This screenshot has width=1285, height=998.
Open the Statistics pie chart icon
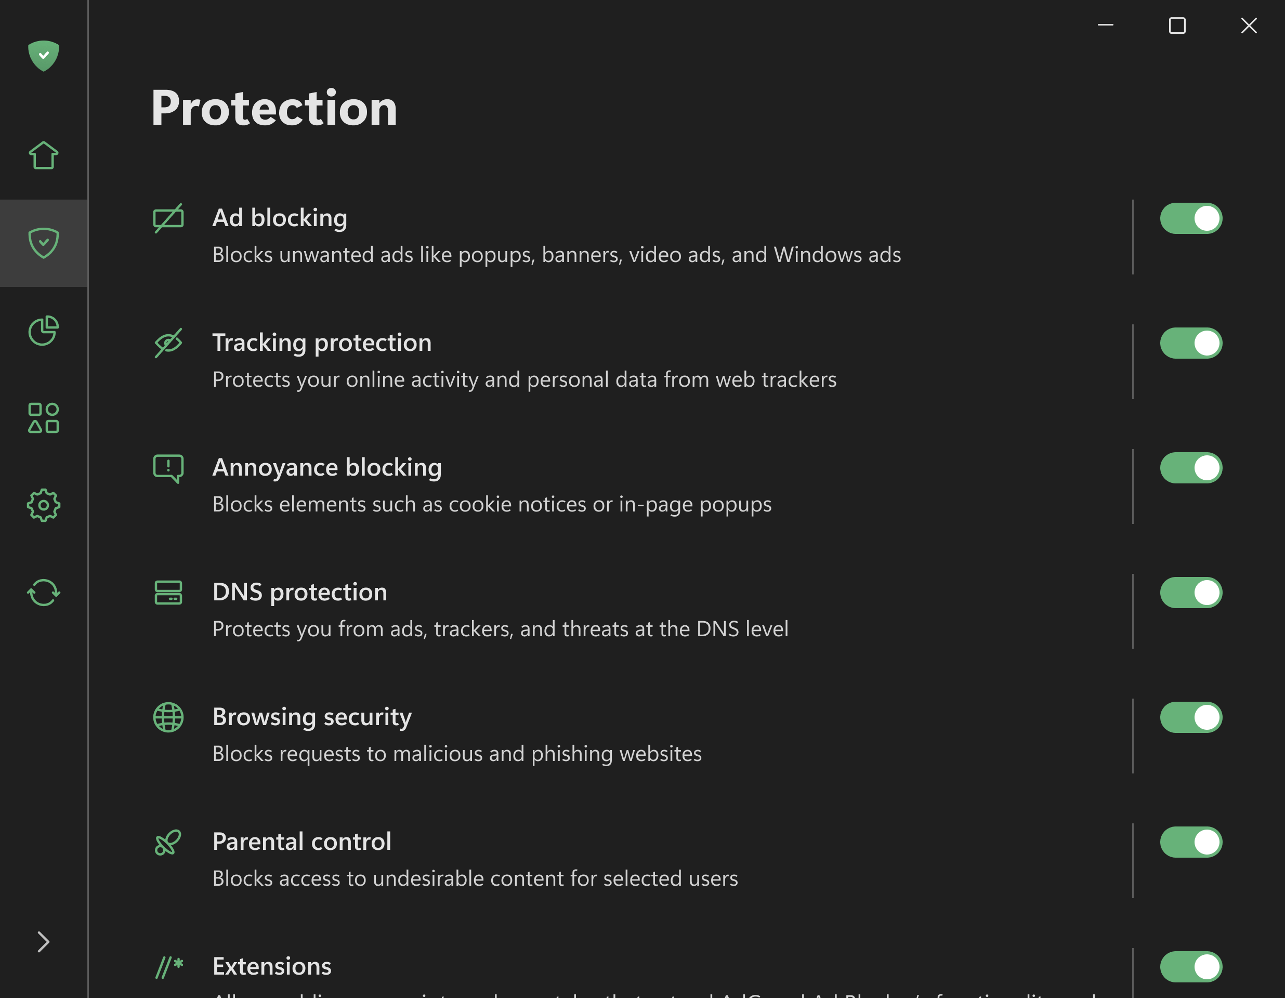44,331
